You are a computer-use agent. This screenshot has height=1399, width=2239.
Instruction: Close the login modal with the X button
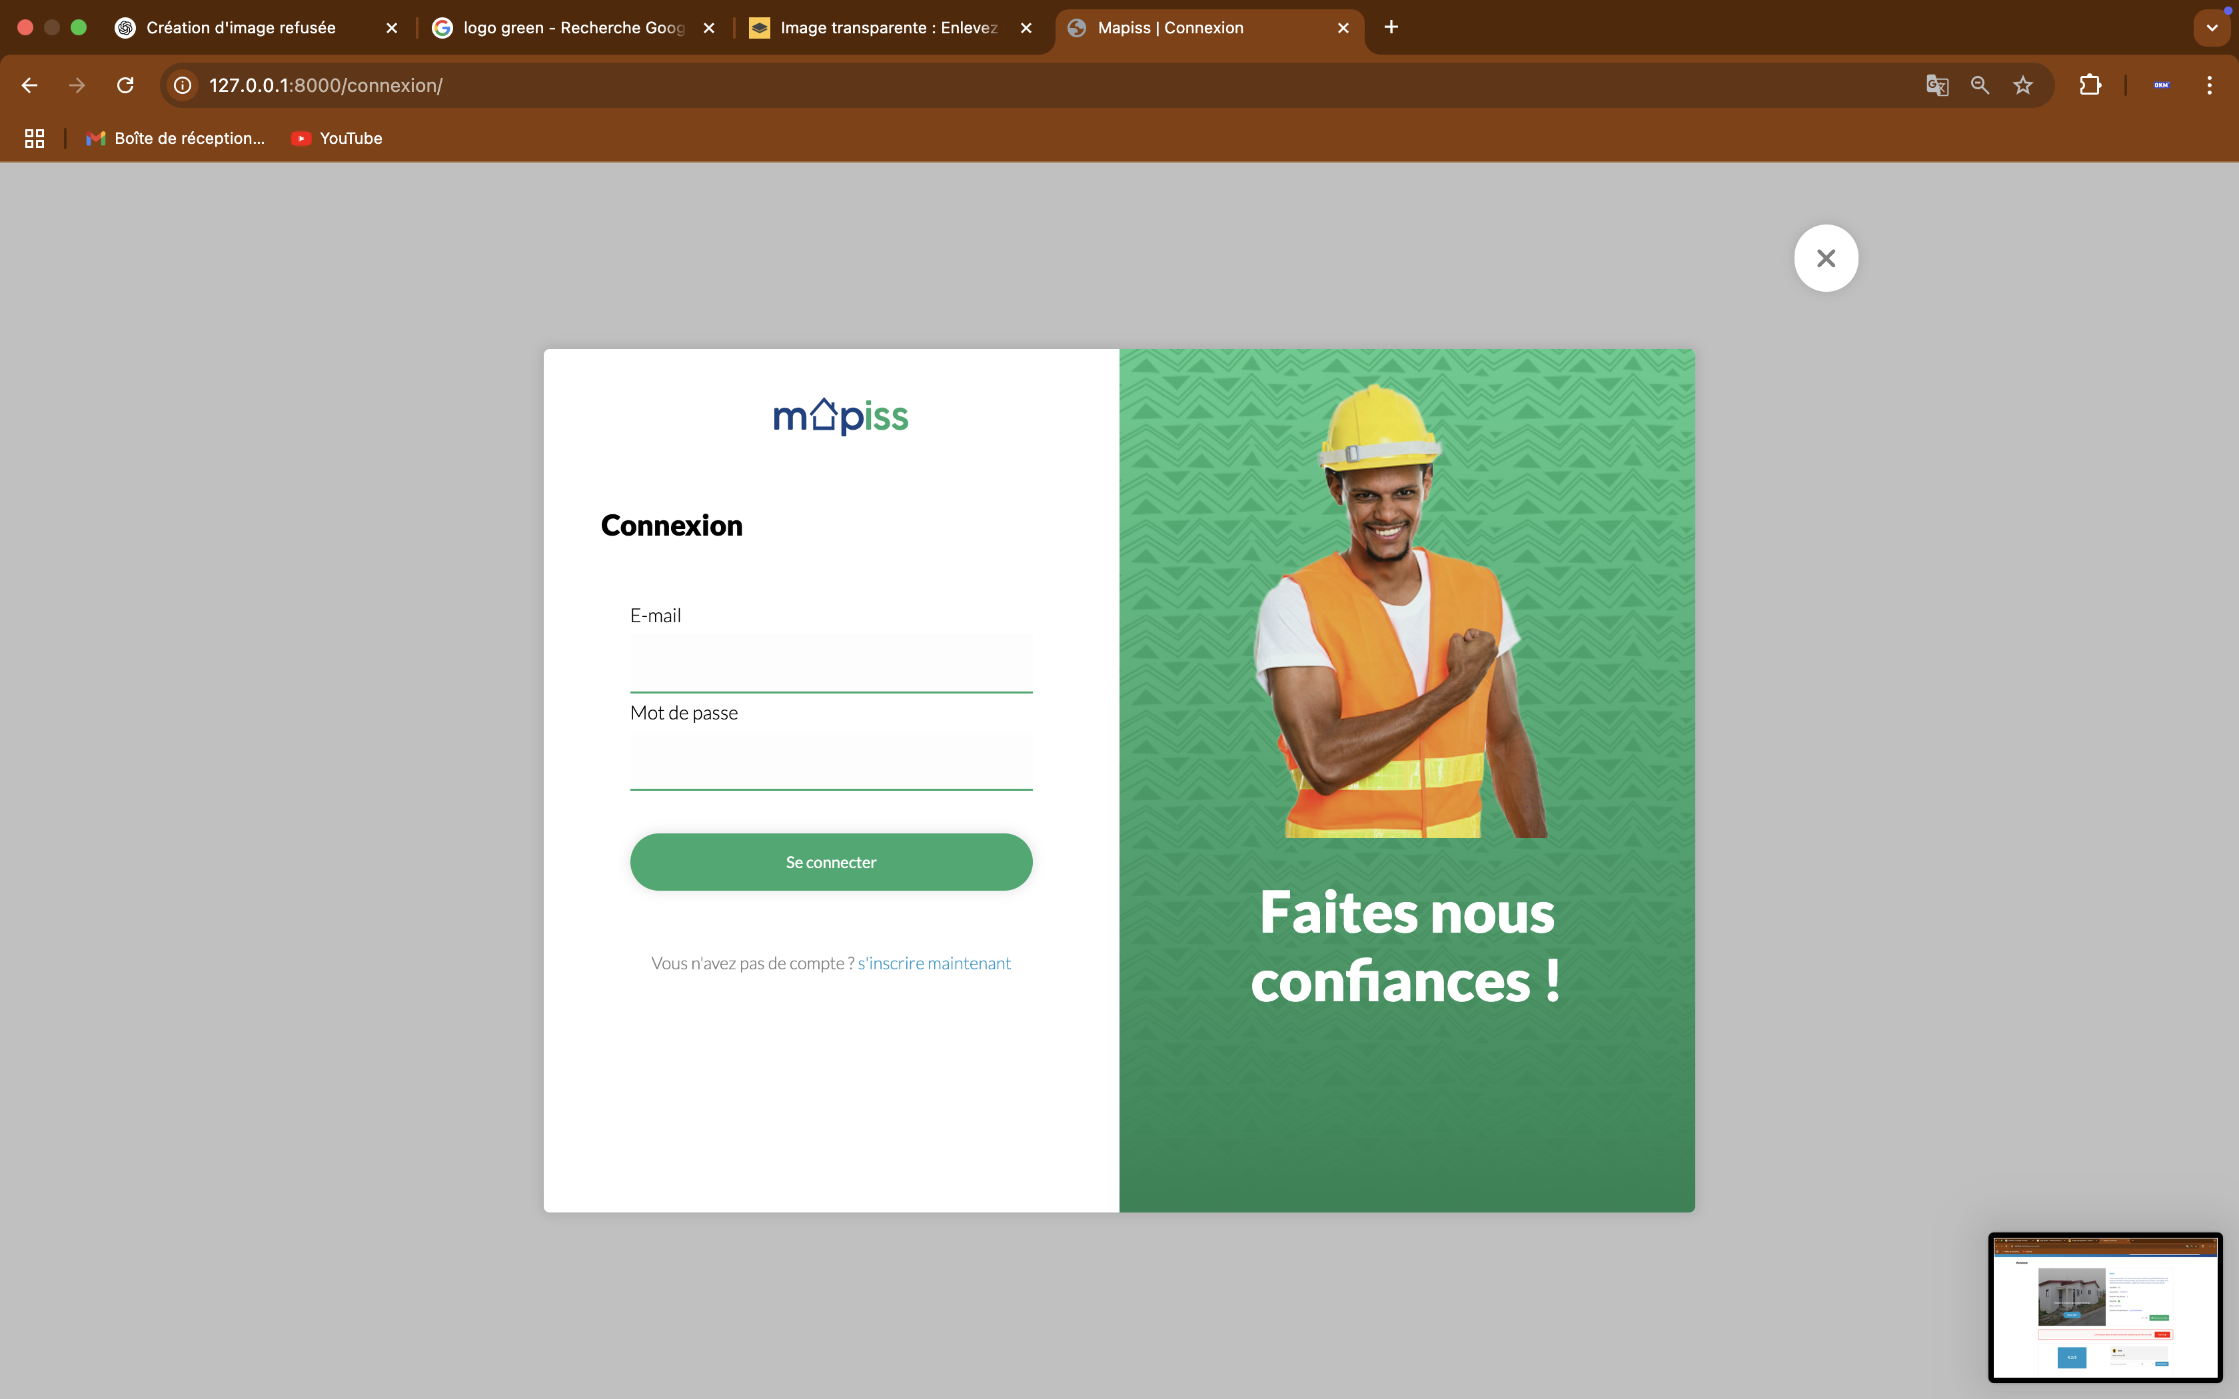pos(1825,258)
